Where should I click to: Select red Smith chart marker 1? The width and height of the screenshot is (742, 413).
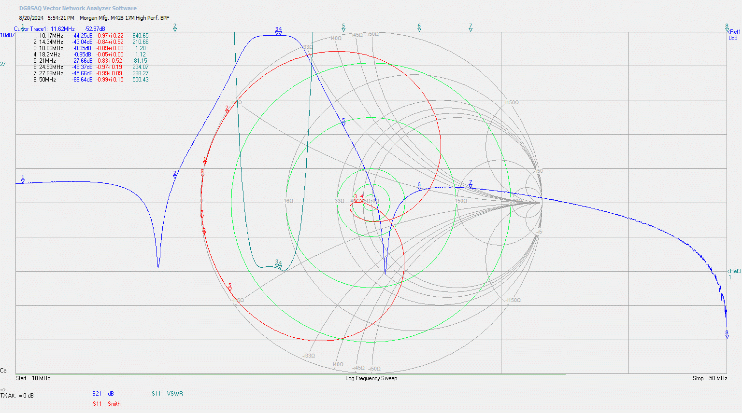pos(205,161)
